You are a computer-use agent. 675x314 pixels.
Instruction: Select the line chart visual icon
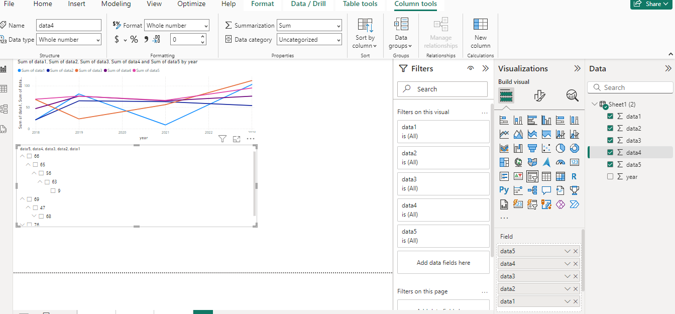click(504, 134)
